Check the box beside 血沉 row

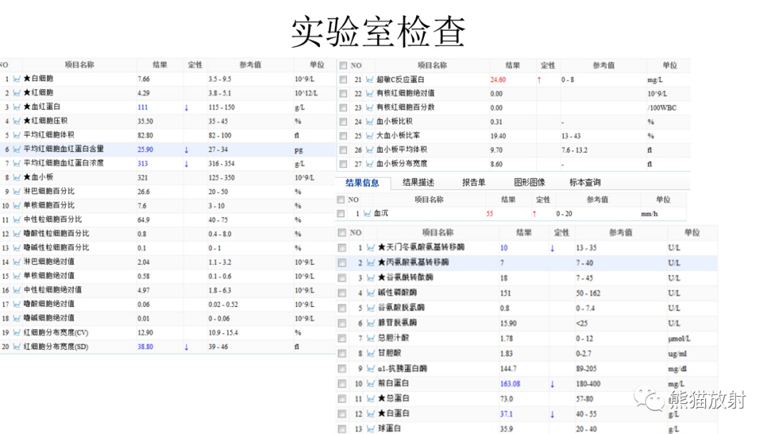tap(341, 213)
